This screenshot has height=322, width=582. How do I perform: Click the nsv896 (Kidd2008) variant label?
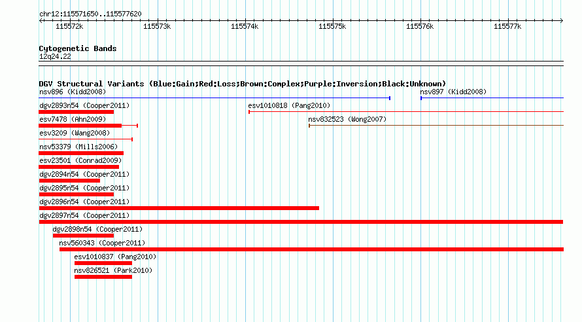pyautogui.click(x=73, y=92)
